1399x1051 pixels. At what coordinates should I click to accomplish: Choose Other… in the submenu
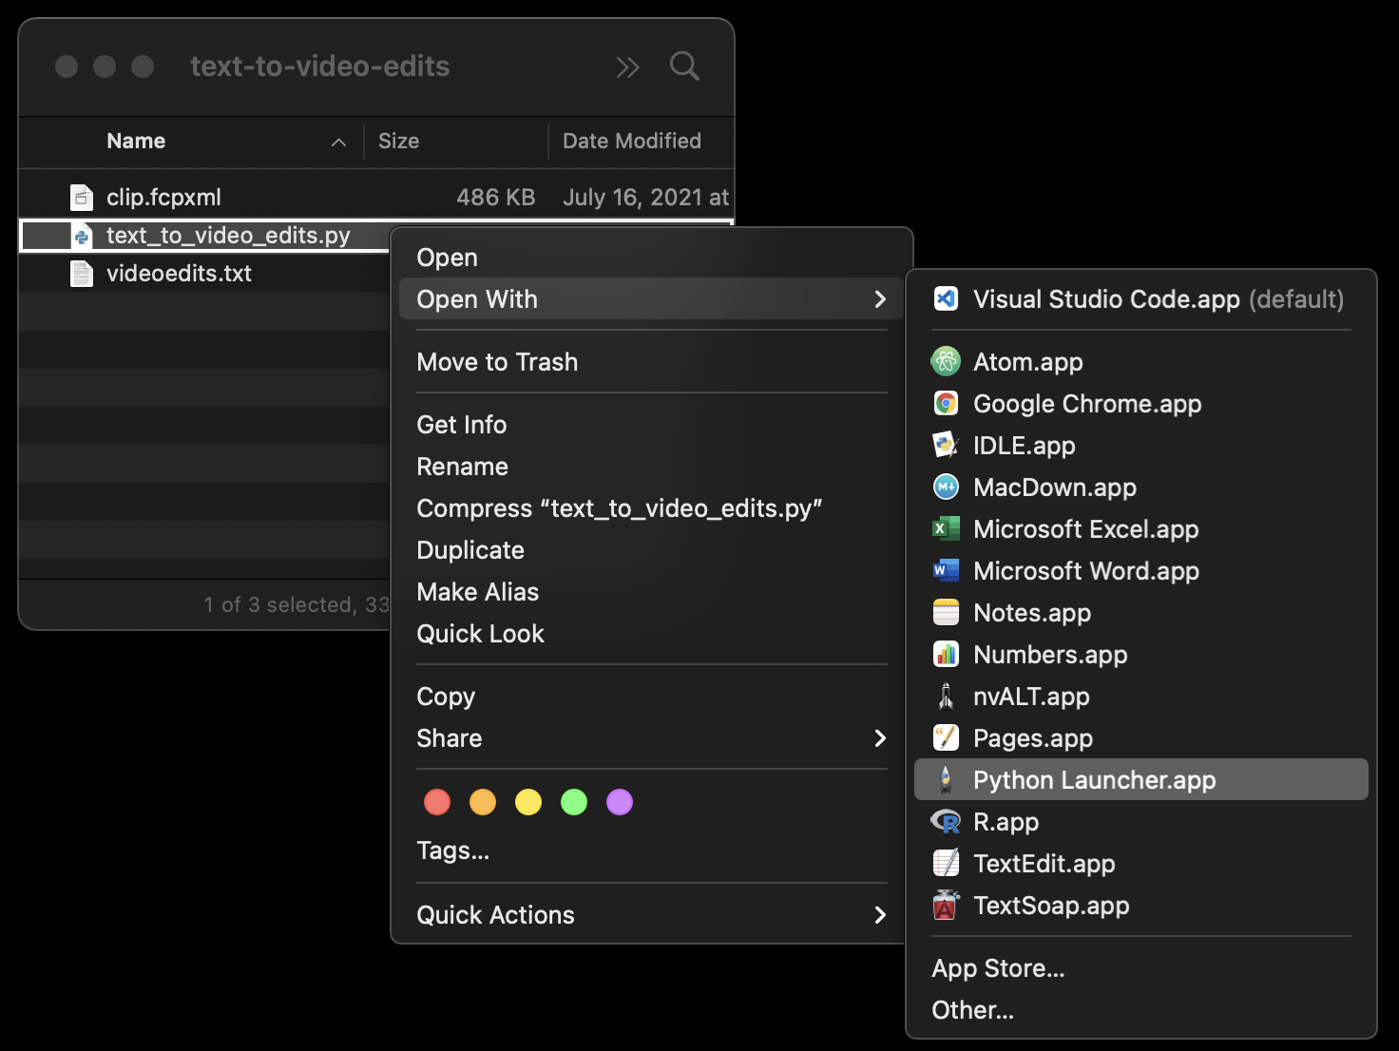1140,1010
